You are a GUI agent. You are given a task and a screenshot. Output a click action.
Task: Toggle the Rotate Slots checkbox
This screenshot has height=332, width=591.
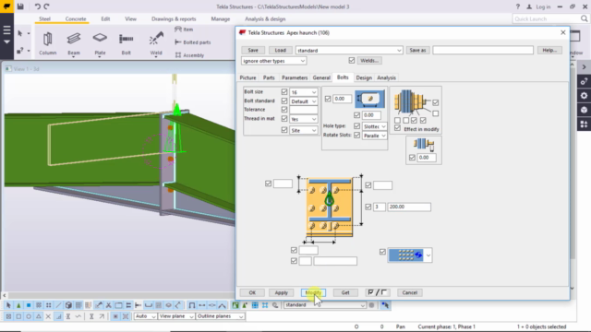pos(357,136)
